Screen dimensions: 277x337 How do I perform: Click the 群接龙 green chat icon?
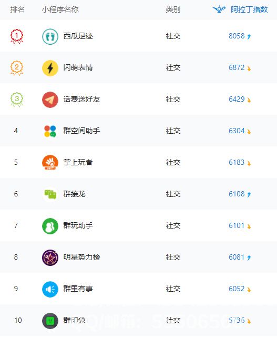50,194
